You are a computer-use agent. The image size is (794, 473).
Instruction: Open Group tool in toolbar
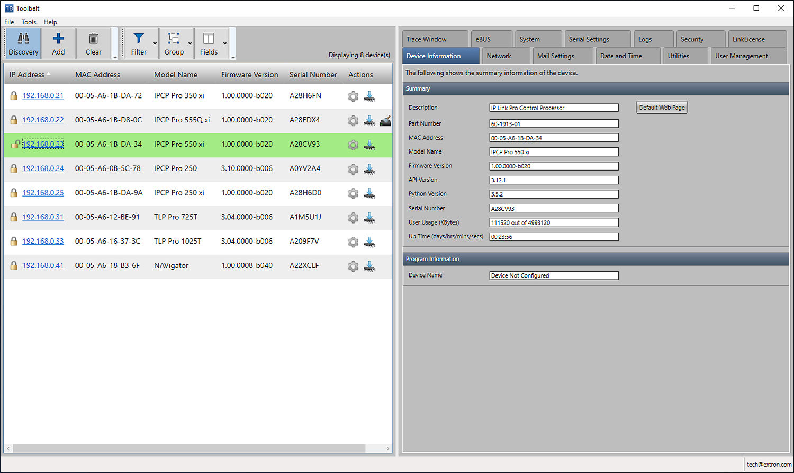pyautogui.click(x=174, y=43)
